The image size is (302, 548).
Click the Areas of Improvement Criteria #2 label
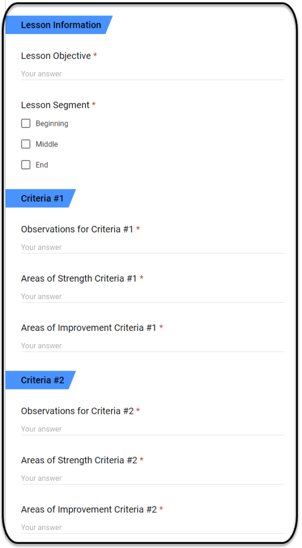tap(89, 509)
